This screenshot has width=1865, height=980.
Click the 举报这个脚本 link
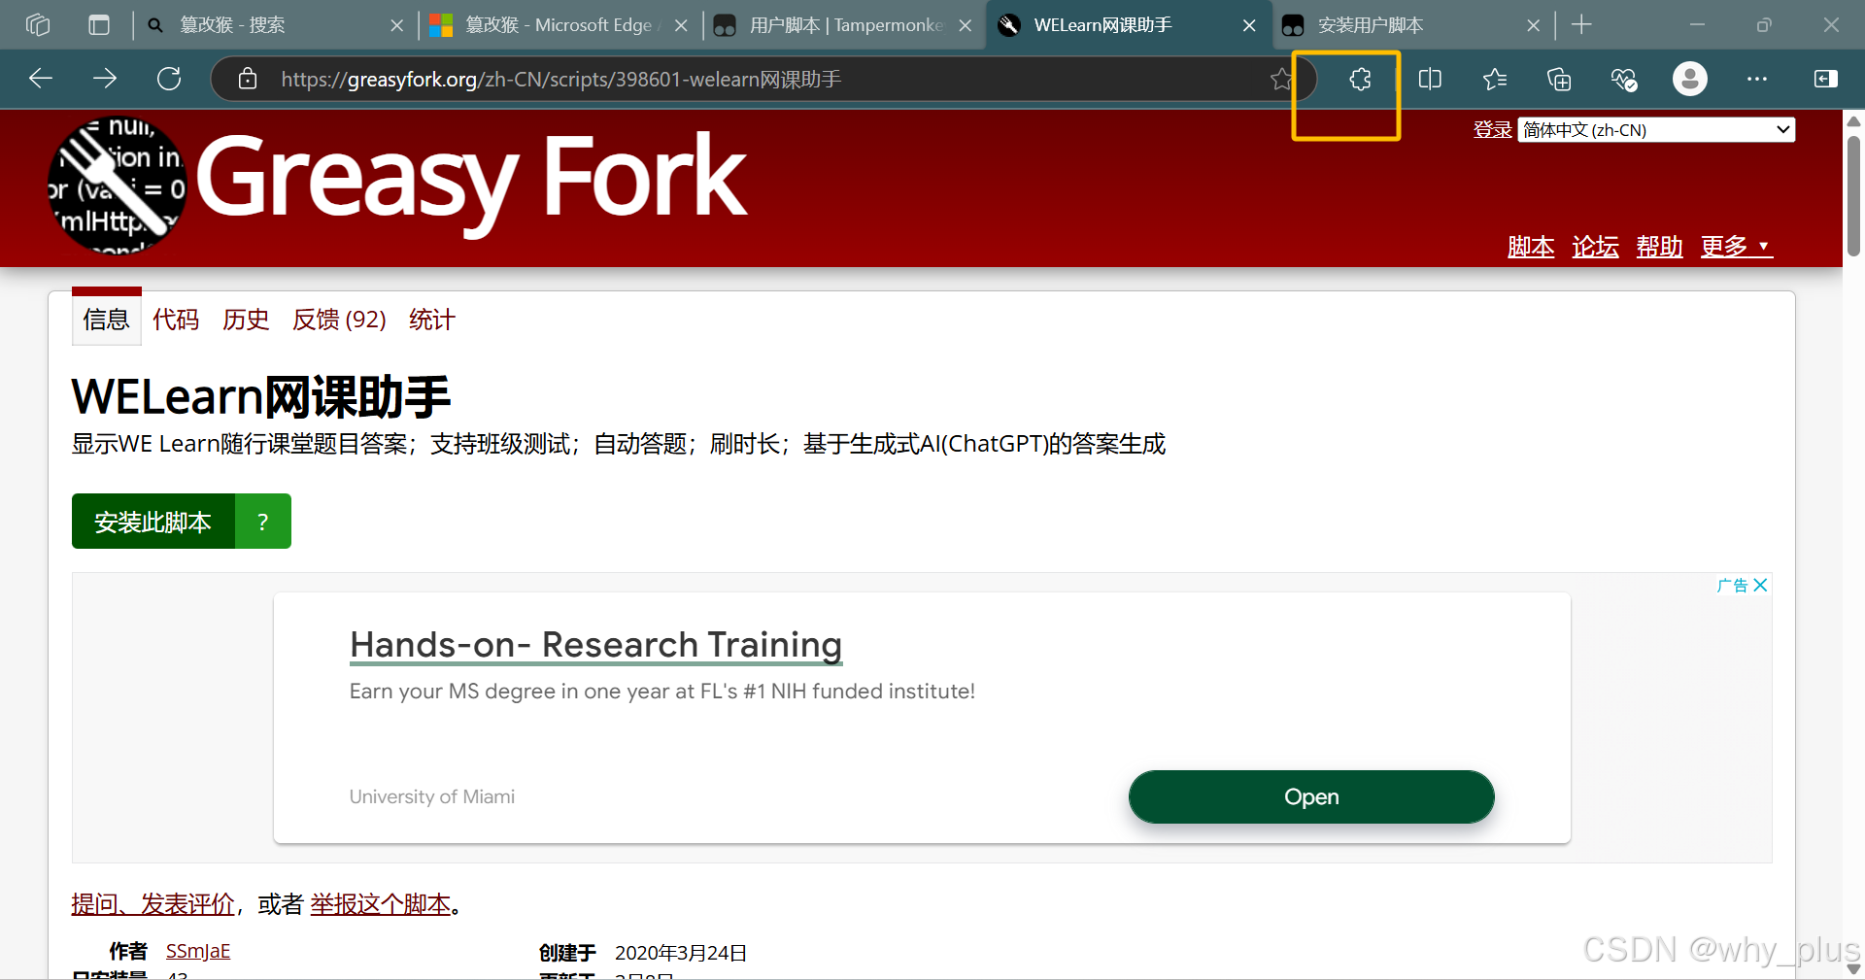[380, 904]
